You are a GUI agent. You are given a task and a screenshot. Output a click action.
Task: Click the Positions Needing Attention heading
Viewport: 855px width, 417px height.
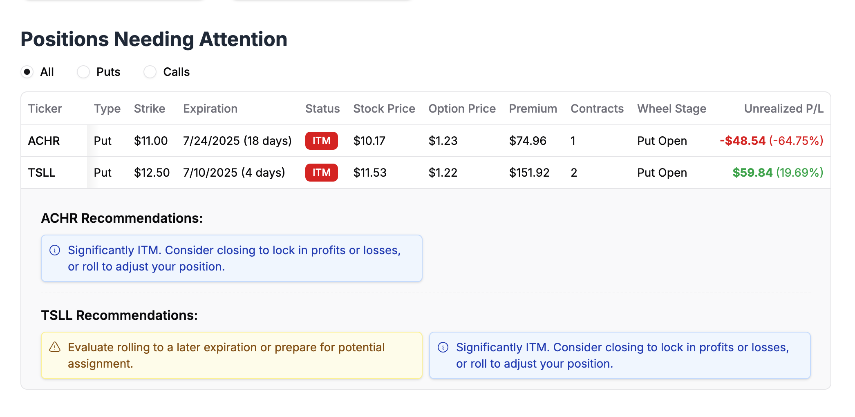point(154,39)
